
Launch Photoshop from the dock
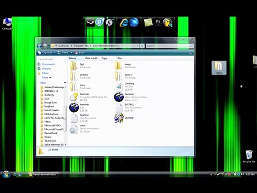pos(158,22)
